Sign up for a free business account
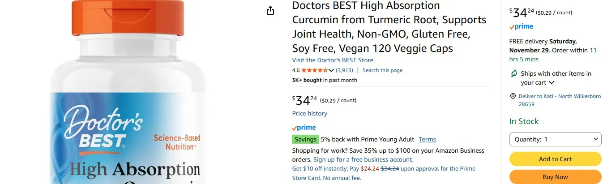Image resolution: width=603 pixels, height=184 pixels. click(363, 159)
